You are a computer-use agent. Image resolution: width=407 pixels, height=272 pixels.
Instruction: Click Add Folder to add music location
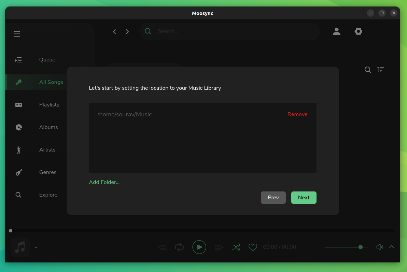tap(104, 182)
